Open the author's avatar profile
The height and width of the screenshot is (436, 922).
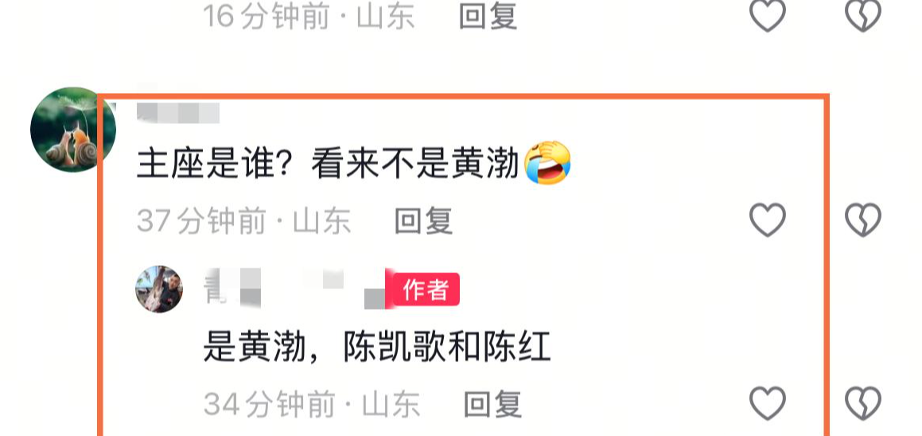(159, 289)
